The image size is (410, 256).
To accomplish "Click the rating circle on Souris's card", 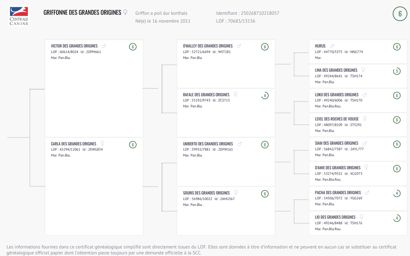I will pos(265,194).
